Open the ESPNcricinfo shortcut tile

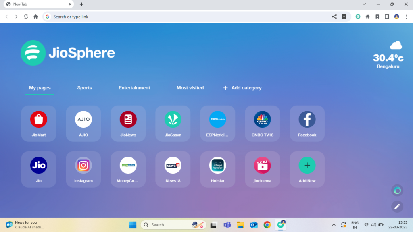[x=217, y=124]
